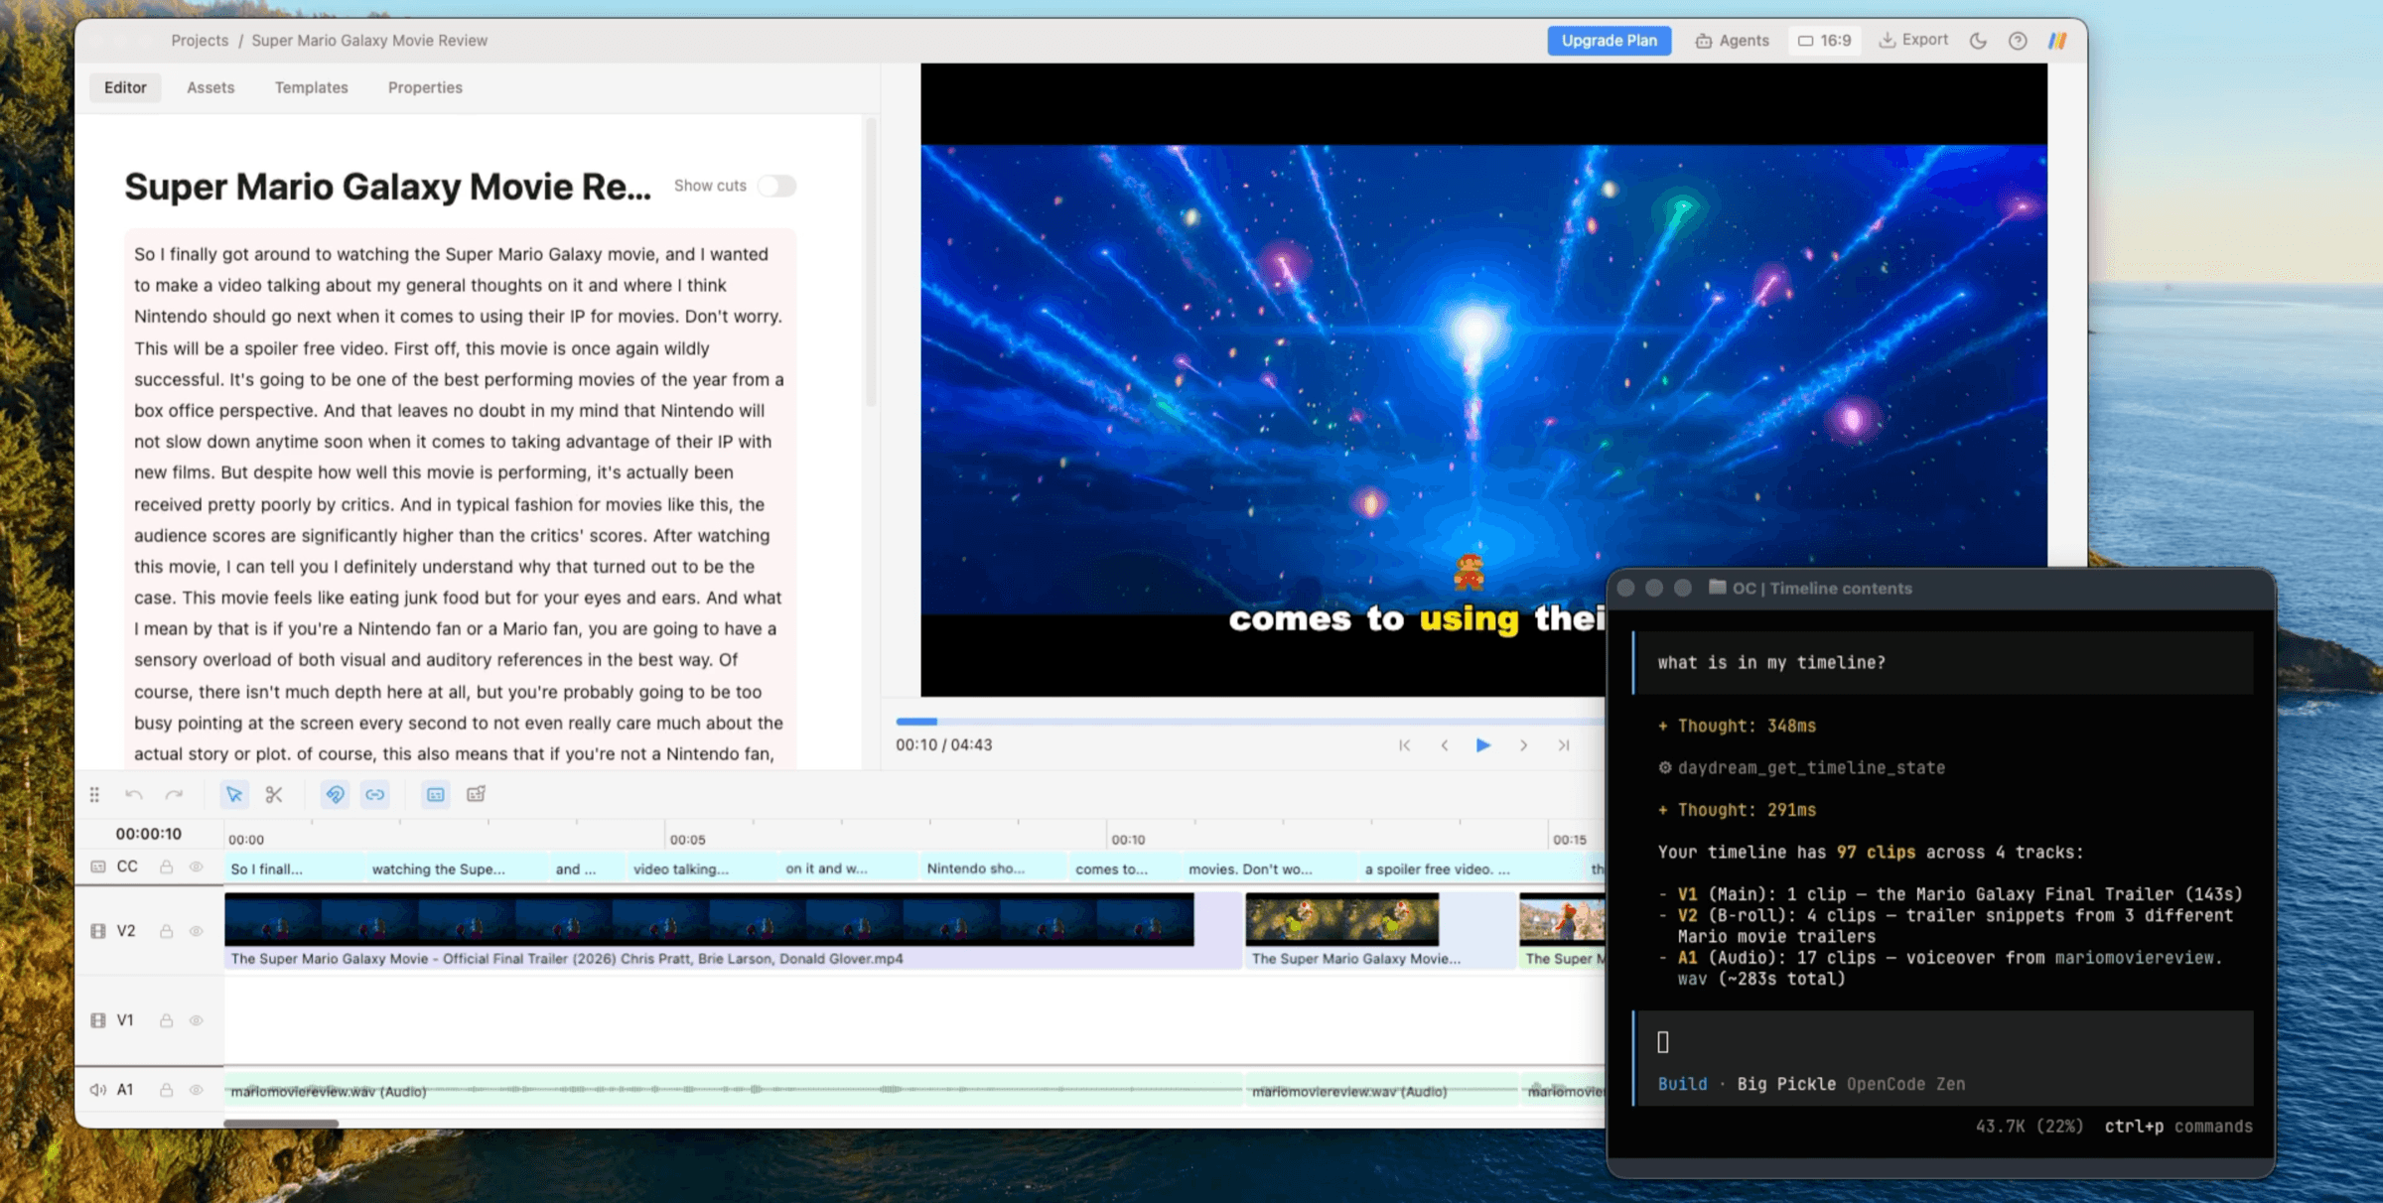
Task: Step forward one frame
Action: point(1524,745)
